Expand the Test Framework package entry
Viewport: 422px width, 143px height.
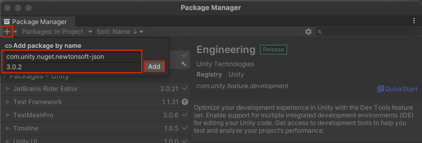click(8, 102)
